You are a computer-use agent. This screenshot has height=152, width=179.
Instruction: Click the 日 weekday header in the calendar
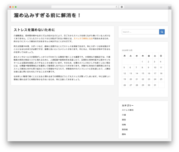(161, 56)
